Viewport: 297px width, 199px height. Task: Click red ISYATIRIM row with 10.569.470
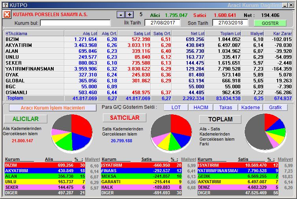[x=238, y=165]
